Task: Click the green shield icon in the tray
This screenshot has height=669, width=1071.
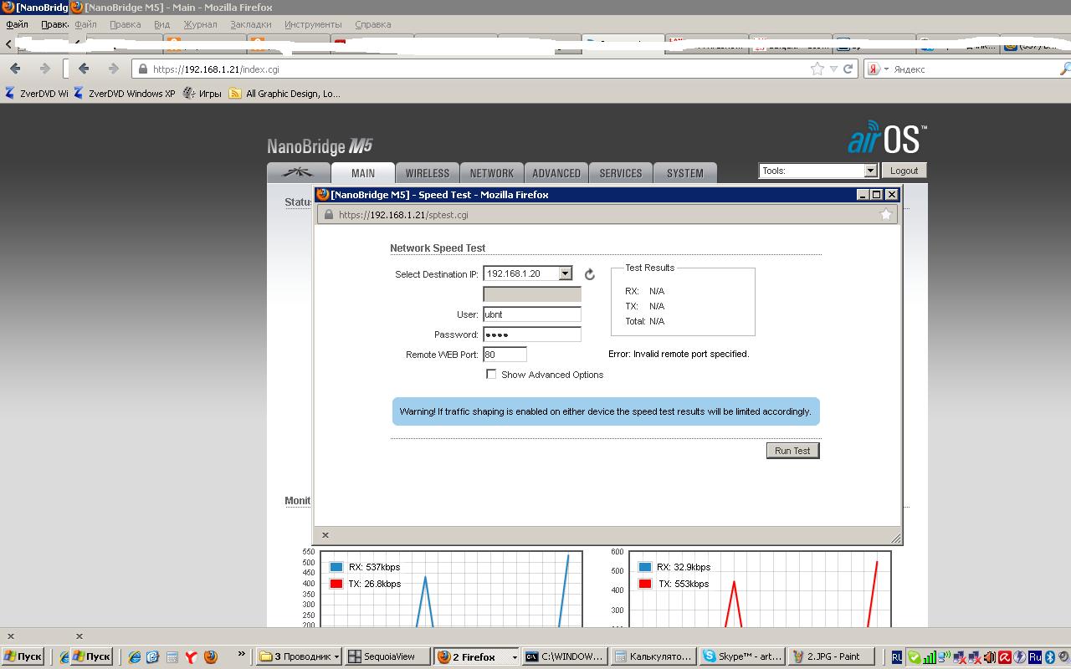Action: click(915, 657)
